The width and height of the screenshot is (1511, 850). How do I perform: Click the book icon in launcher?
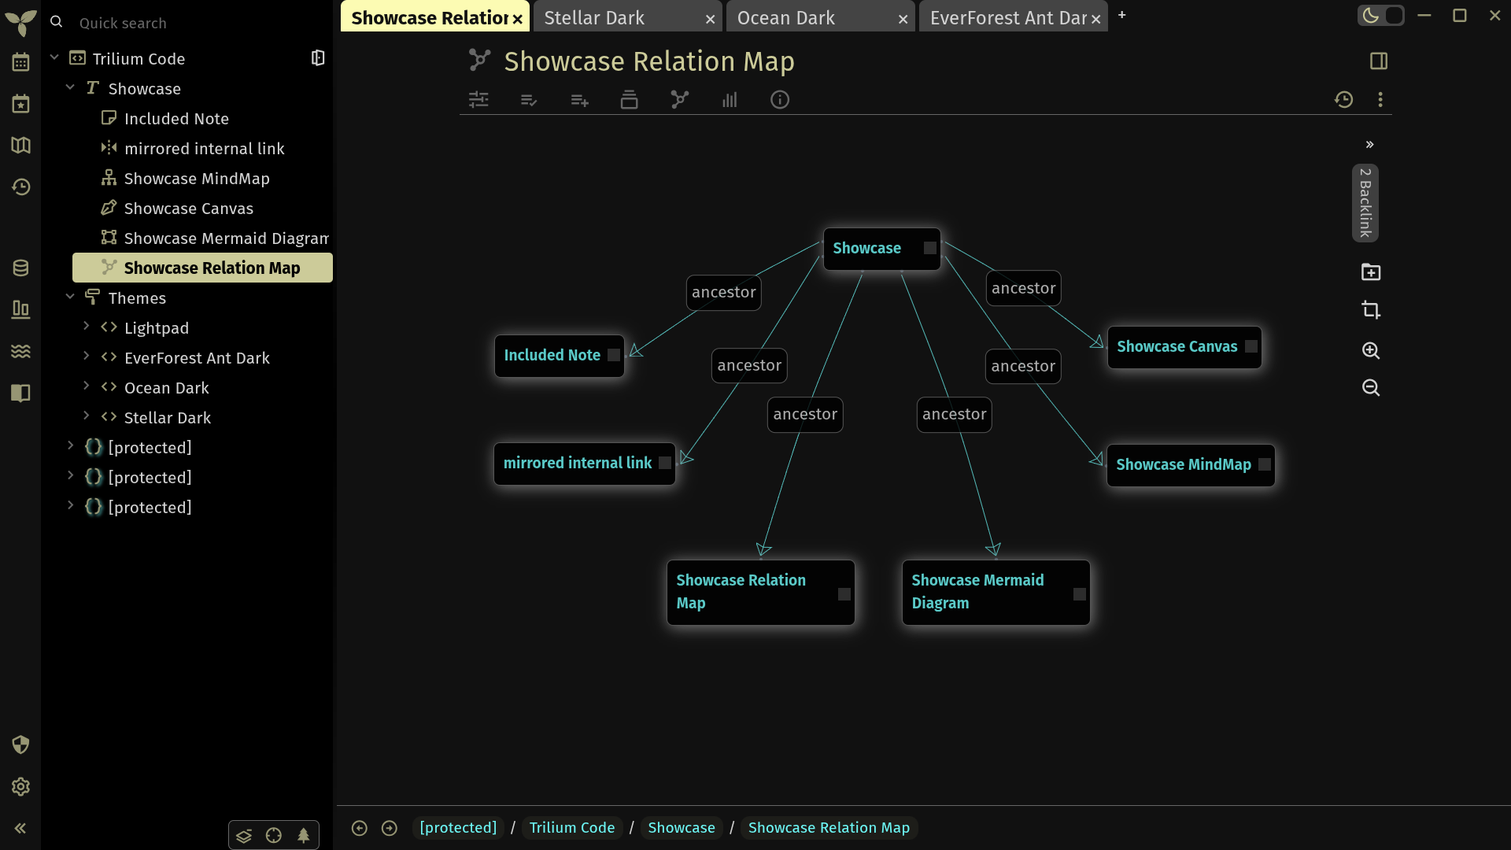coord(20,393)
